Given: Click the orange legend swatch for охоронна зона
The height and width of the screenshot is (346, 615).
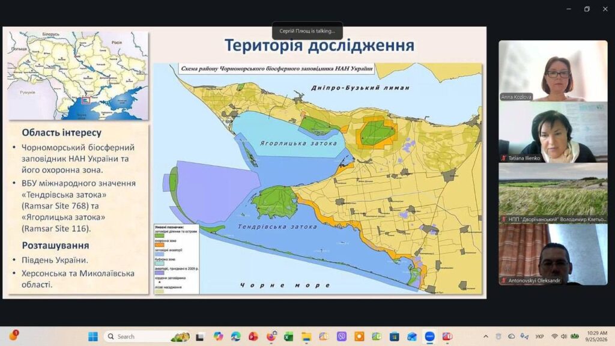Looking at the screenshot, I should (160, 245).
